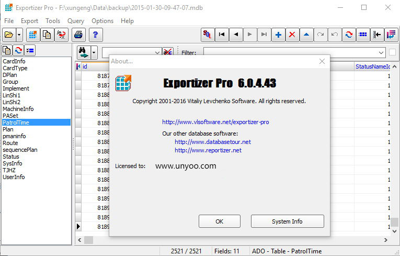This screenshot has height=256, width=400.
Task: Click the sort rows icon at toolbar end
Action: [x=391, y=35]
